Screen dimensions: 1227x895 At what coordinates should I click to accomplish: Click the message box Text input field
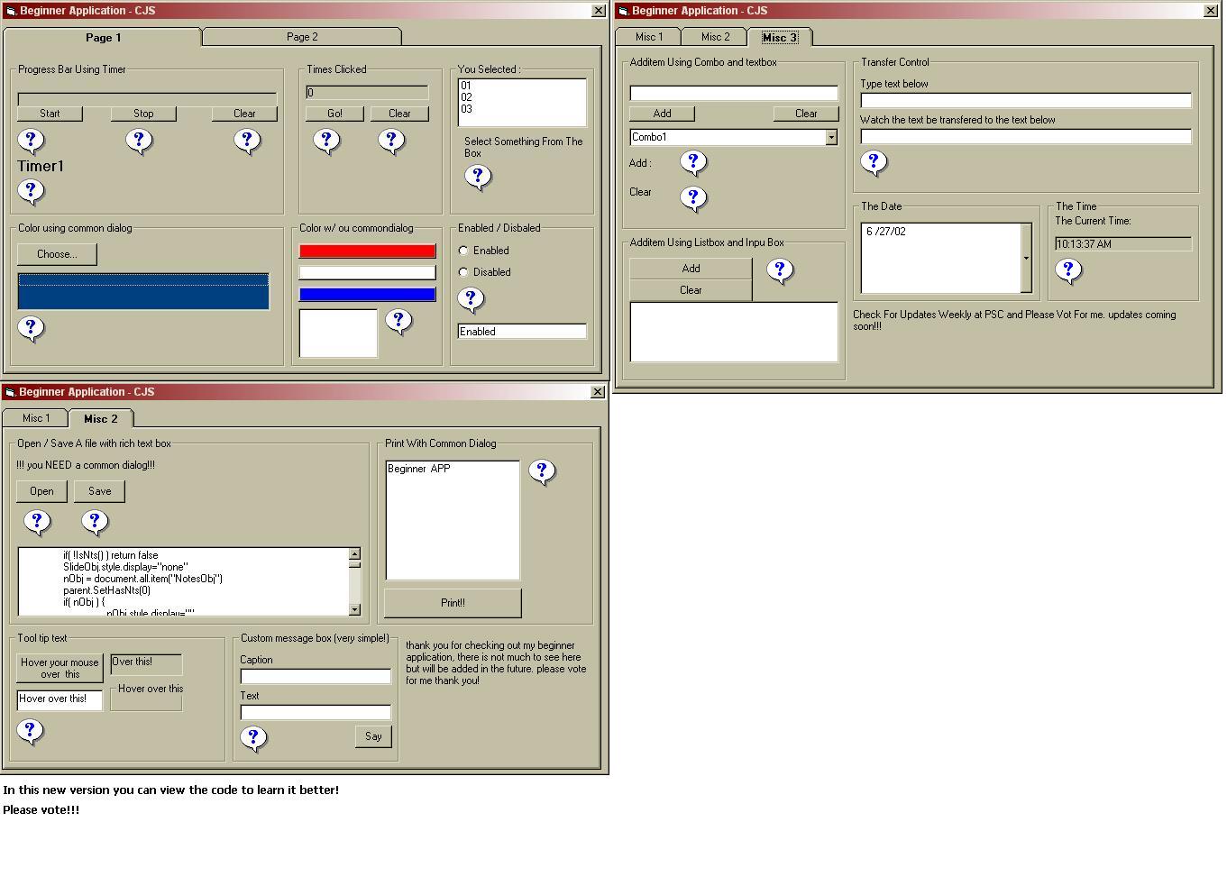[316, 712]
